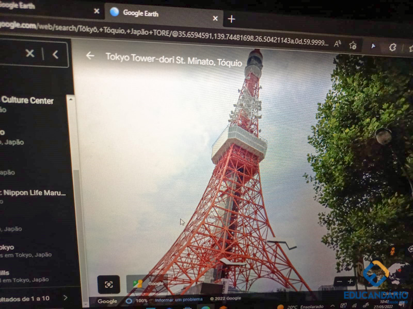Click the results list scrollbar up arrow
The width and height of the screenshot is (413, 309).
pyautogui.click(x=71, y=99)
